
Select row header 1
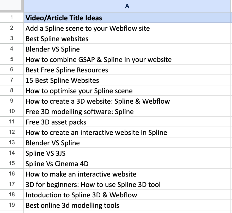(12, 18)
